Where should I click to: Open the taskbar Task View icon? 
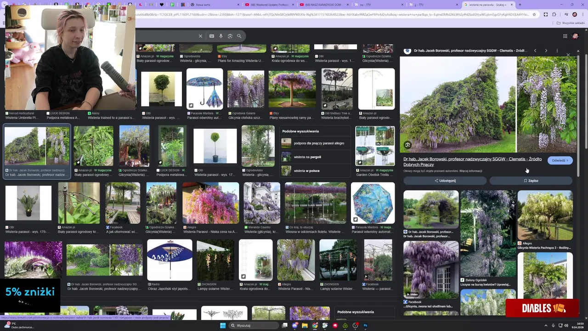click(285, 325)
